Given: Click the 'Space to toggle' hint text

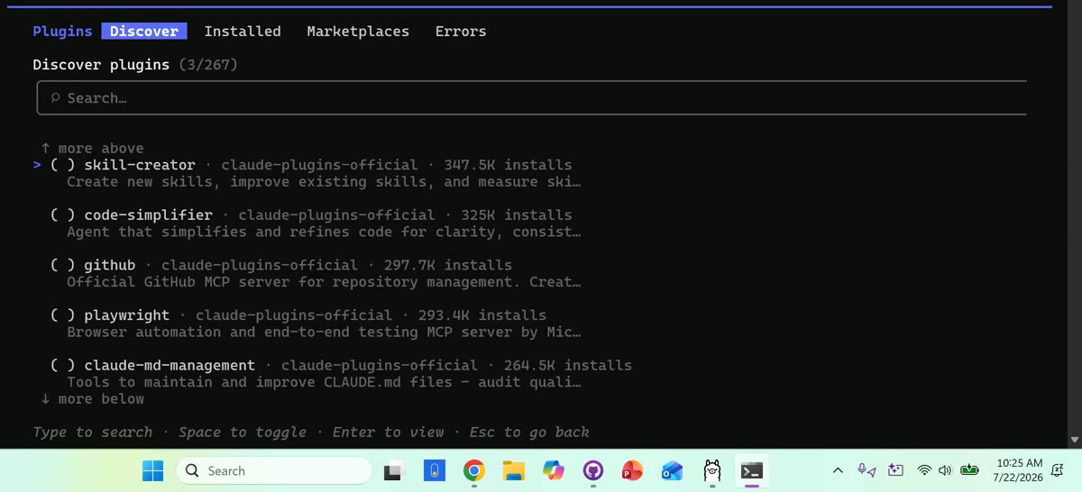Looking at the screenshot, I should [x=243, y=433].
